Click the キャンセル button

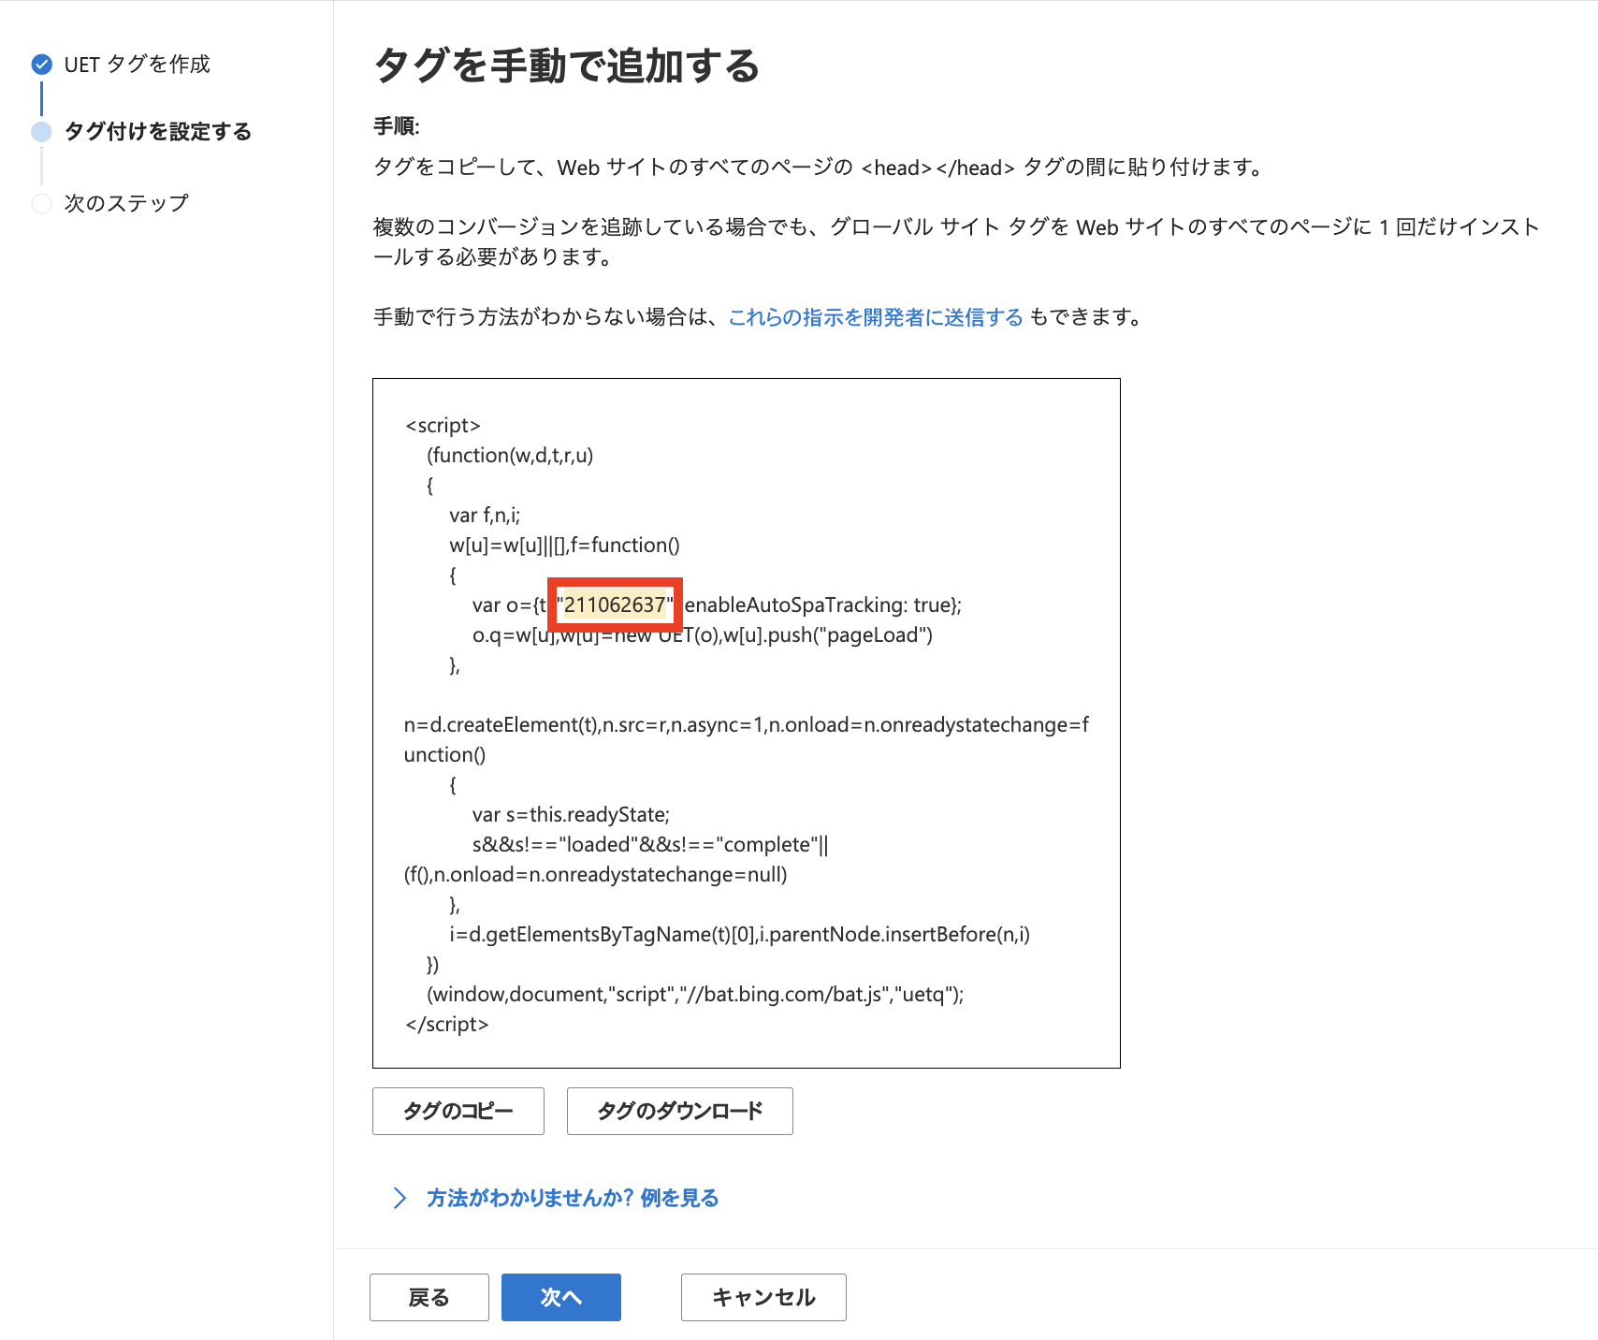click(x=763, y=1297)
